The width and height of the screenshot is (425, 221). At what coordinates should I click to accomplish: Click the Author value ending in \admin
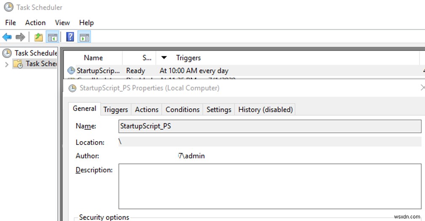pyautogui.click(x=191, y=156)
